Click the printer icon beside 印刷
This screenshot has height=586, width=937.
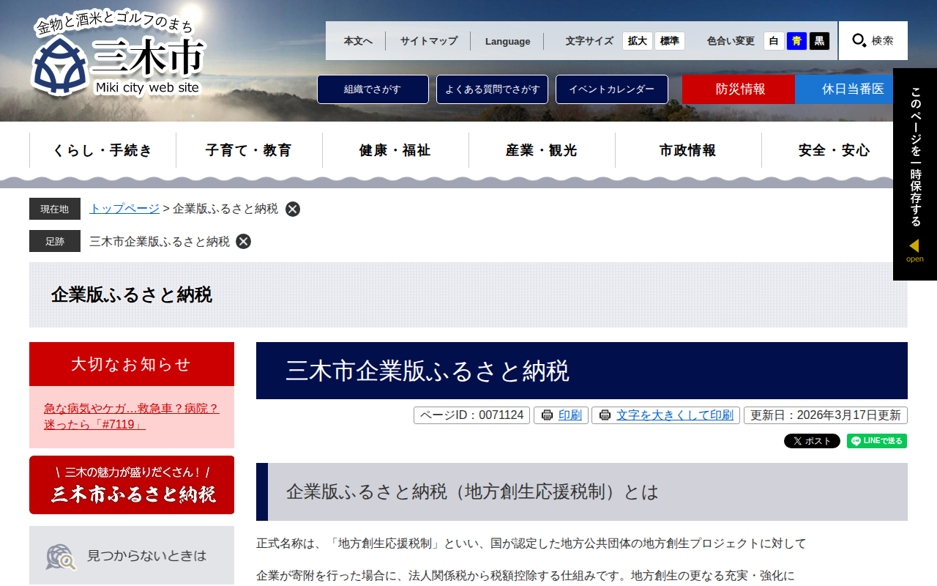547,415
